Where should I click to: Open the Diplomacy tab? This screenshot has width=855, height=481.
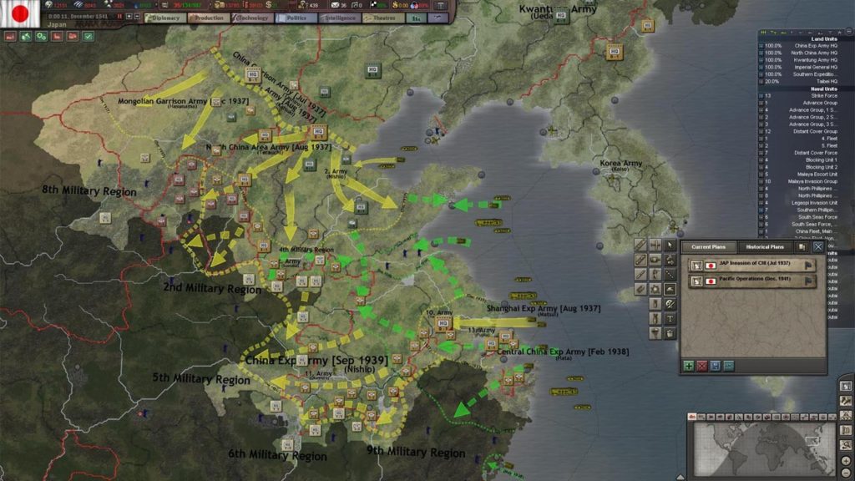point(164,18)
